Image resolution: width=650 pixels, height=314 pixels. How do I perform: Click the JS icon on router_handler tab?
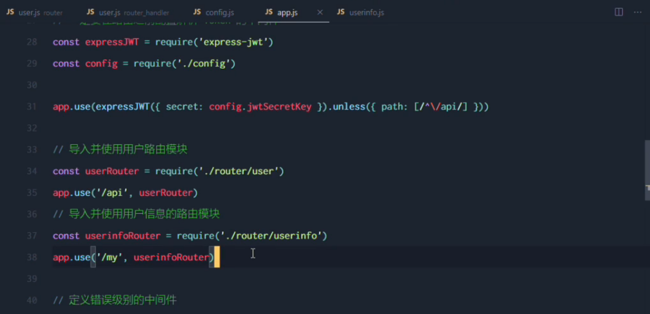(x=91, y=12)
